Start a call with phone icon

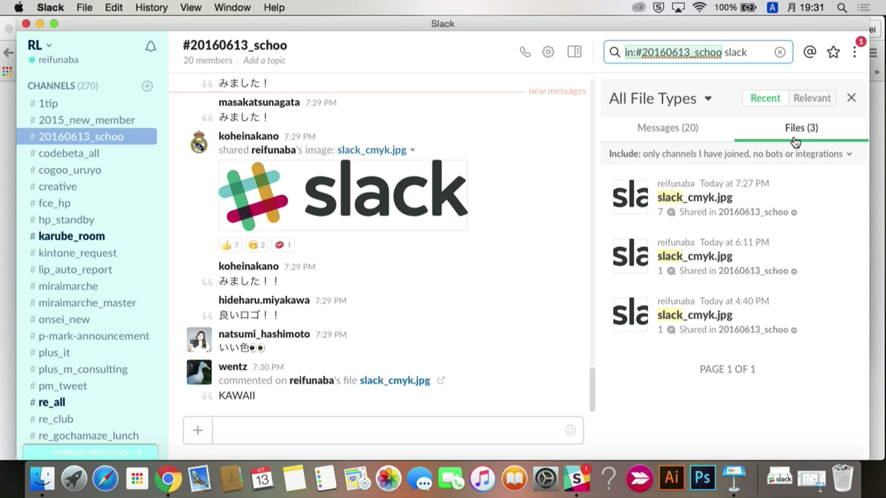point(525,52)
